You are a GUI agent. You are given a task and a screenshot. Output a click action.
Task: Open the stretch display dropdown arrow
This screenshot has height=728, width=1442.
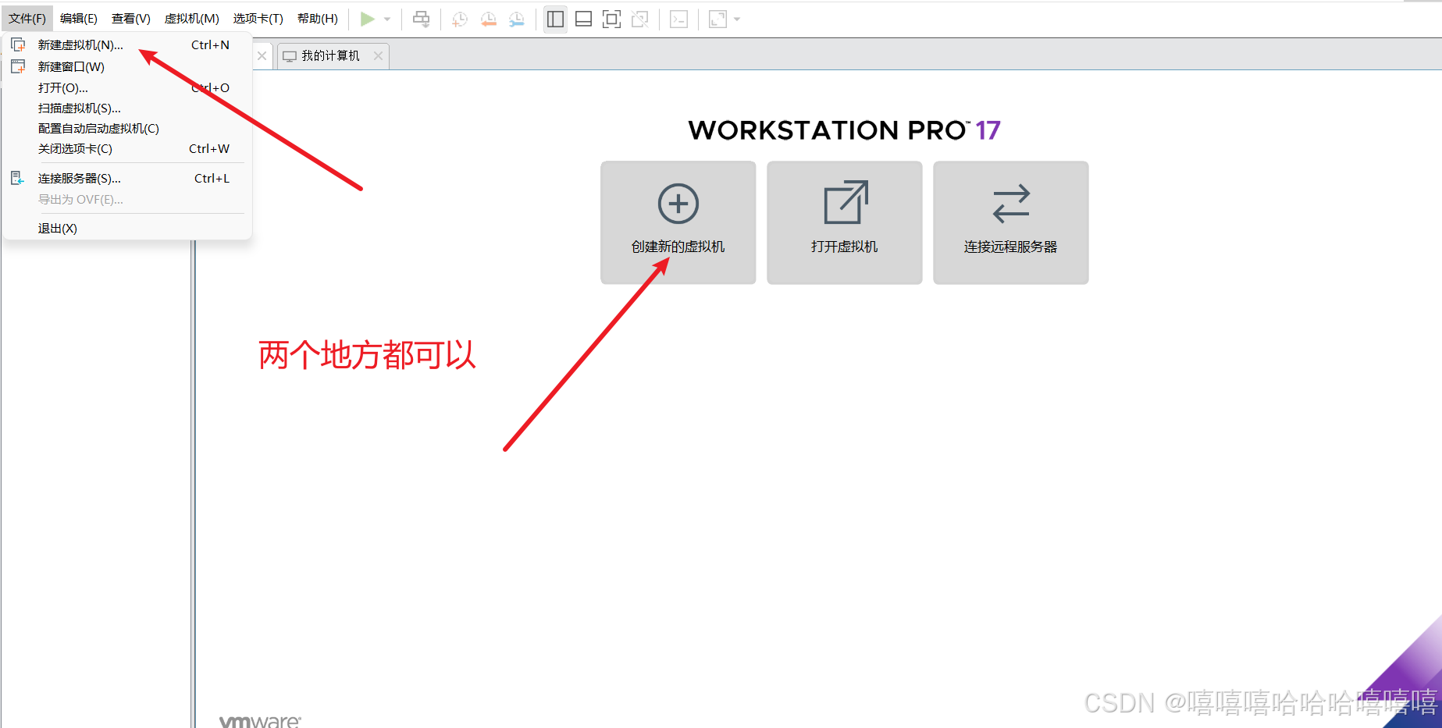(x=737, y=20)
